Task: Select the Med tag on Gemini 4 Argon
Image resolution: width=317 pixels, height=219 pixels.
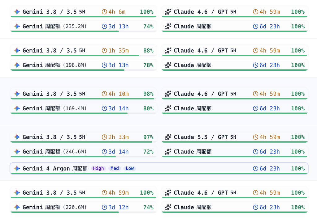Action: 115,168
